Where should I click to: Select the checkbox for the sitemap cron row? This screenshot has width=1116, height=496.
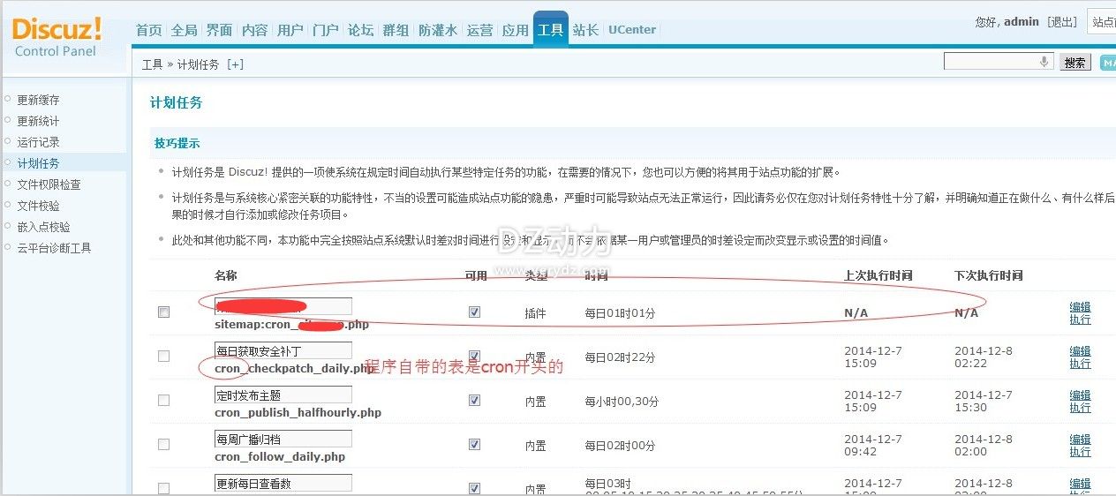[163, 312]
